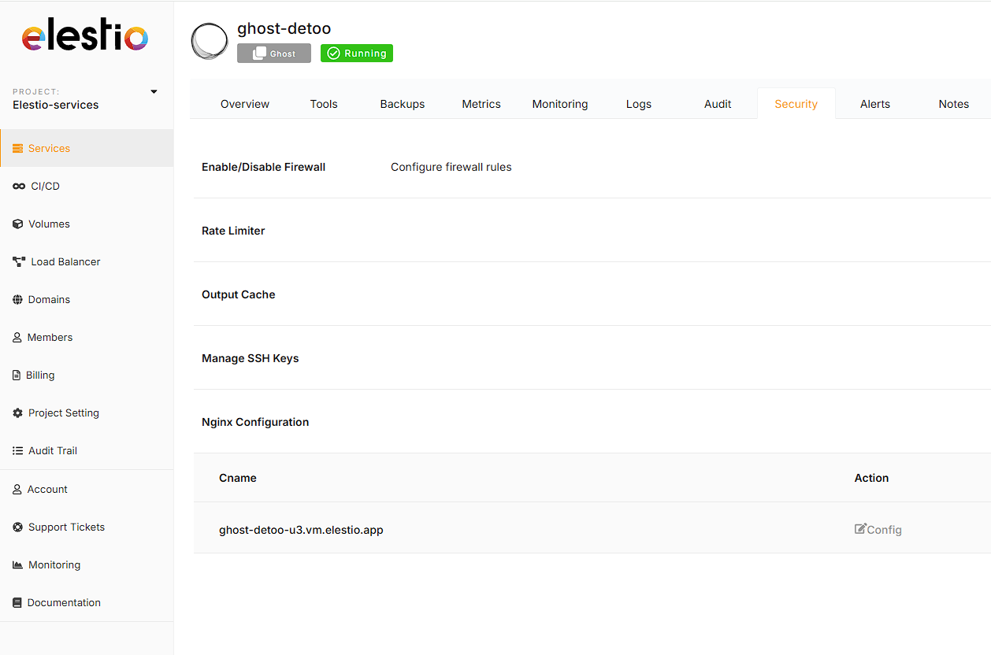
Task: Expand the Manage SSH Keys section
Action: pyautogui.click(x=250, y=358)
